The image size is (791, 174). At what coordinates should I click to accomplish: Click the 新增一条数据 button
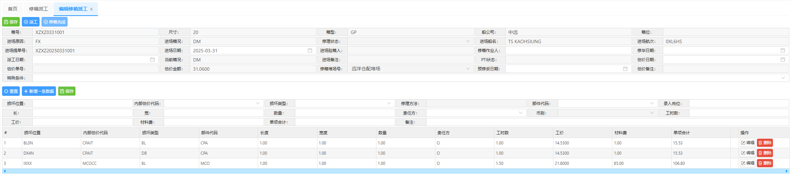tap(39, 91)
